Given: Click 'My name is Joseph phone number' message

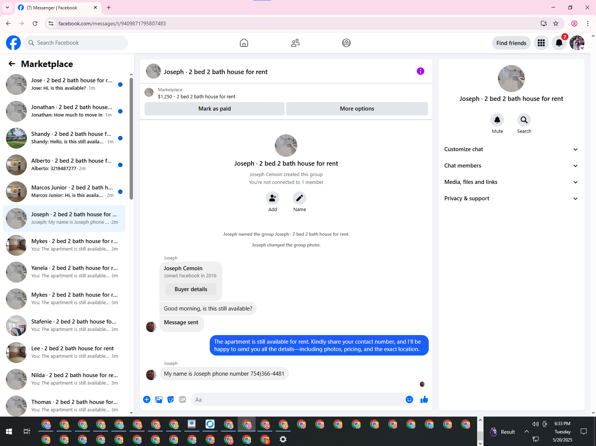Looking at the screenshot, I should tap(224, 374).
